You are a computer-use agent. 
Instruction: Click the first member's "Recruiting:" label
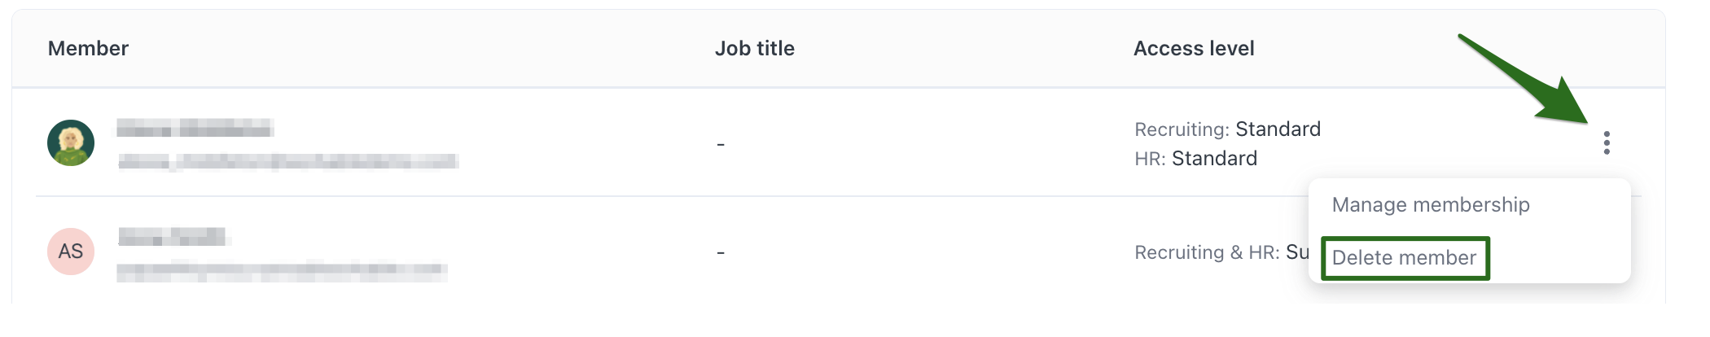point(1182,129)
